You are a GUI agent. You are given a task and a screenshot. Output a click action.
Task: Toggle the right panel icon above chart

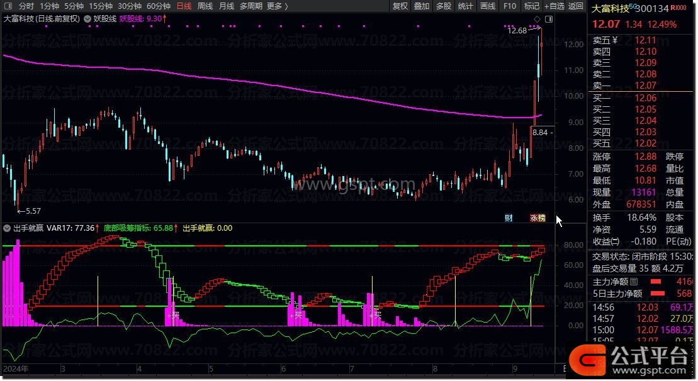[x=549, y=19]
